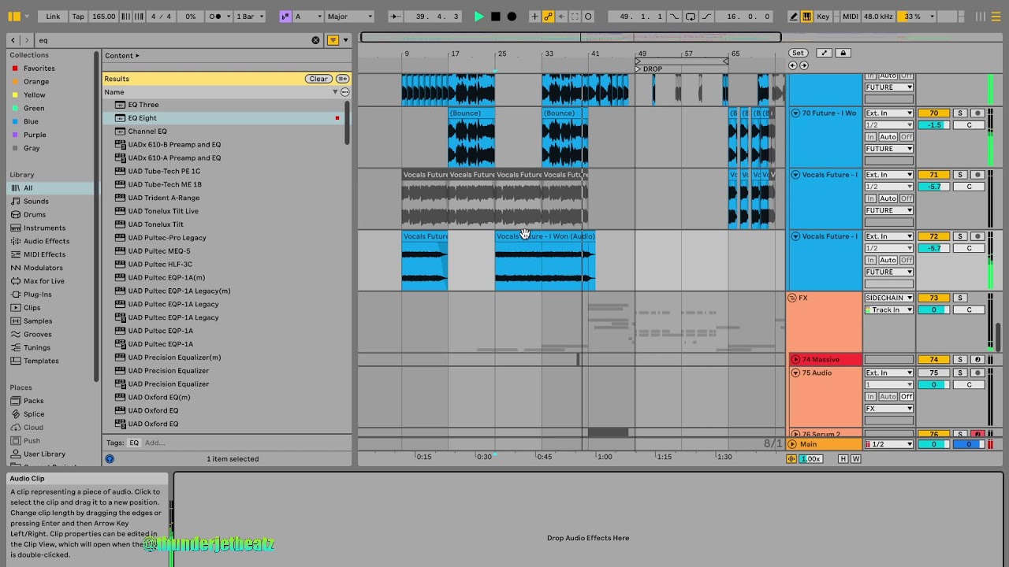The width and height of the screenshot is (1009, 567).
Task: Click the Arrangement Record button
Action: [x=512, y=16]
